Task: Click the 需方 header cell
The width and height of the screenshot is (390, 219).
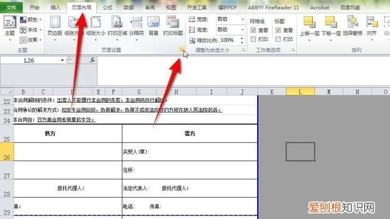Action: point(190,133)
